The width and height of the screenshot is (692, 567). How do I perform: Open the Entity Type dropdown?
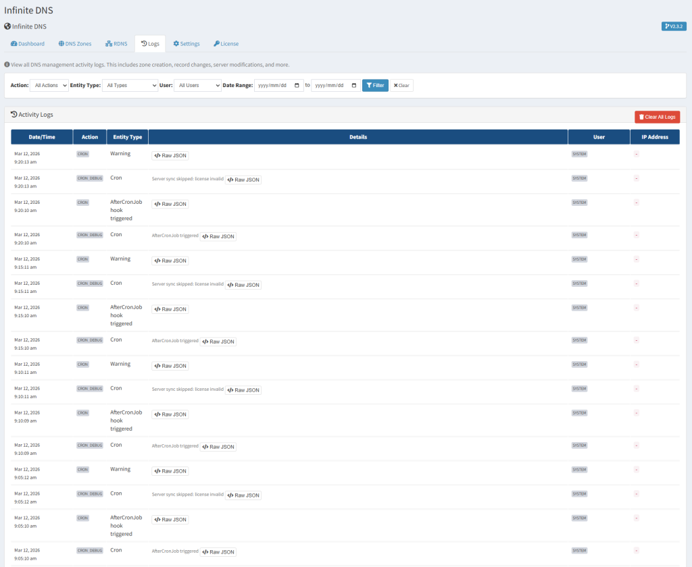coord(130,86)
